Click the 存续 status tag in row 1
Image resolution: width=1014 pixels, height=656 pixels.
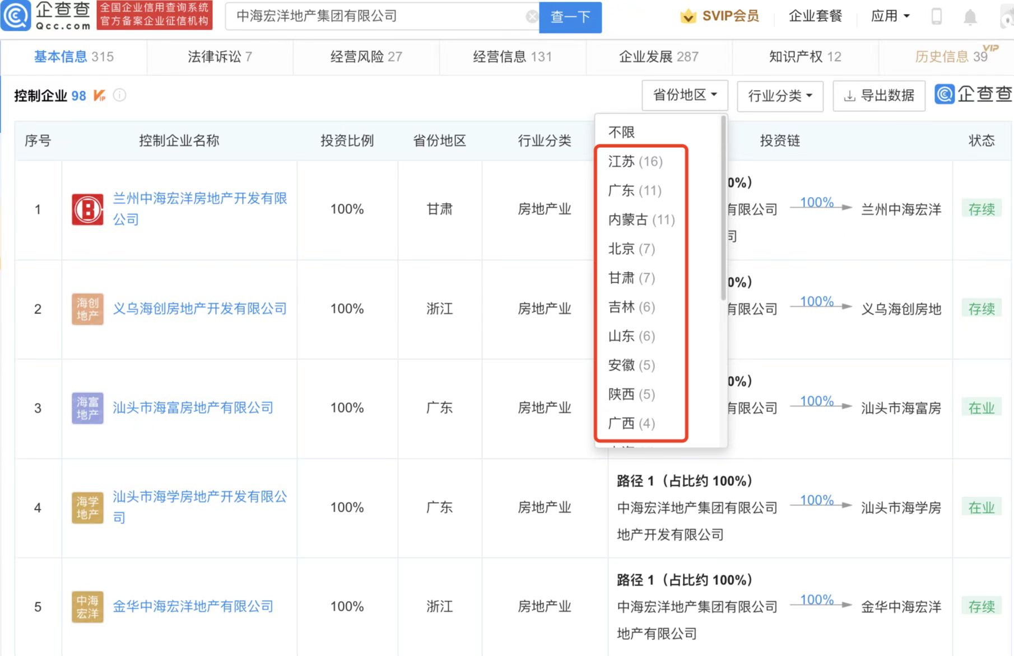click(x=982, y=209)
